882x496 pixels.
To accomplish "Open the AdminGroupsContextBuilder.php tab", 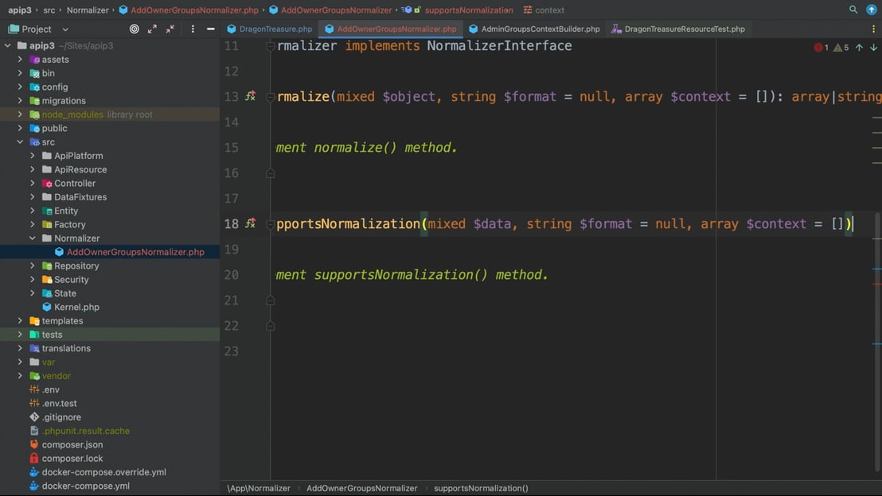I will [540, 29].
